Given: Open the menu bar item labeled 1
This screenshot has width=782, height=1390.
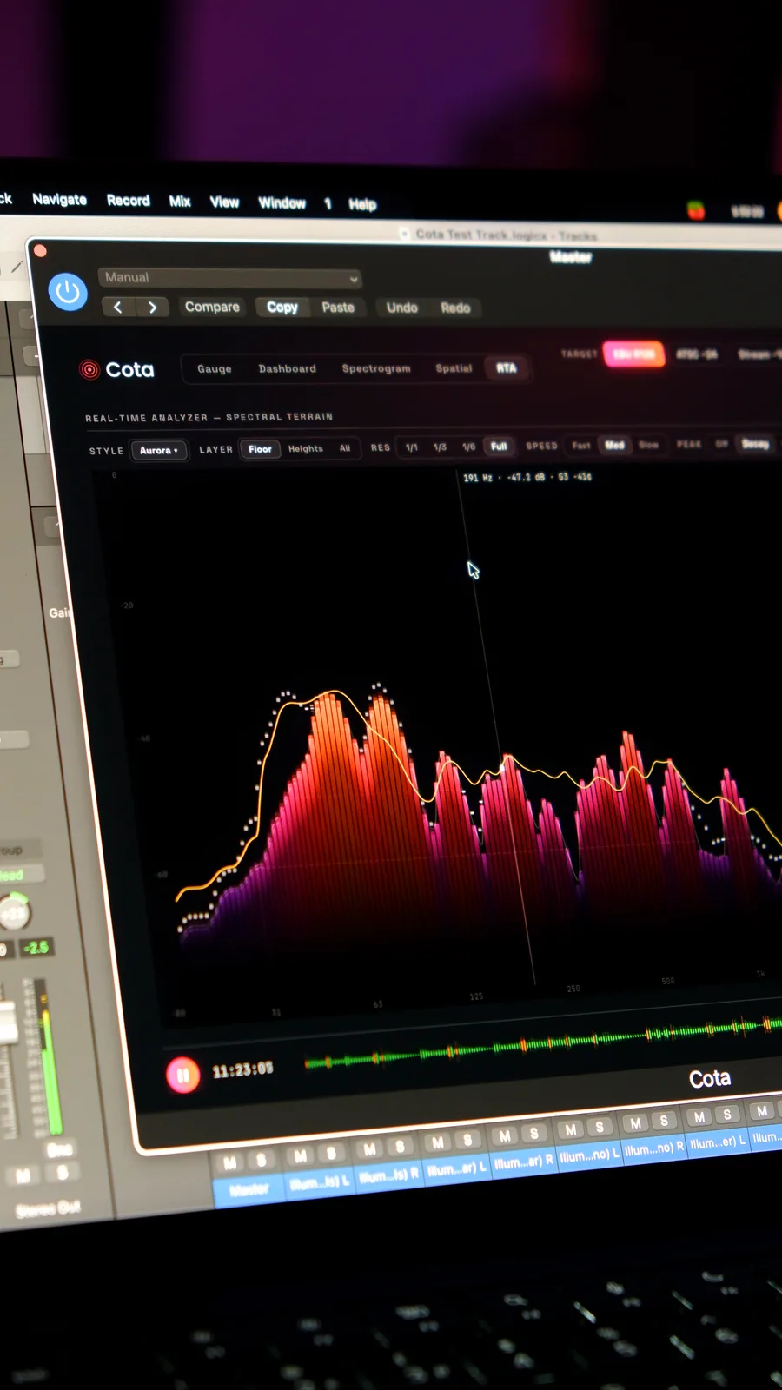Looking at the screenshot, I should (328, 204).
